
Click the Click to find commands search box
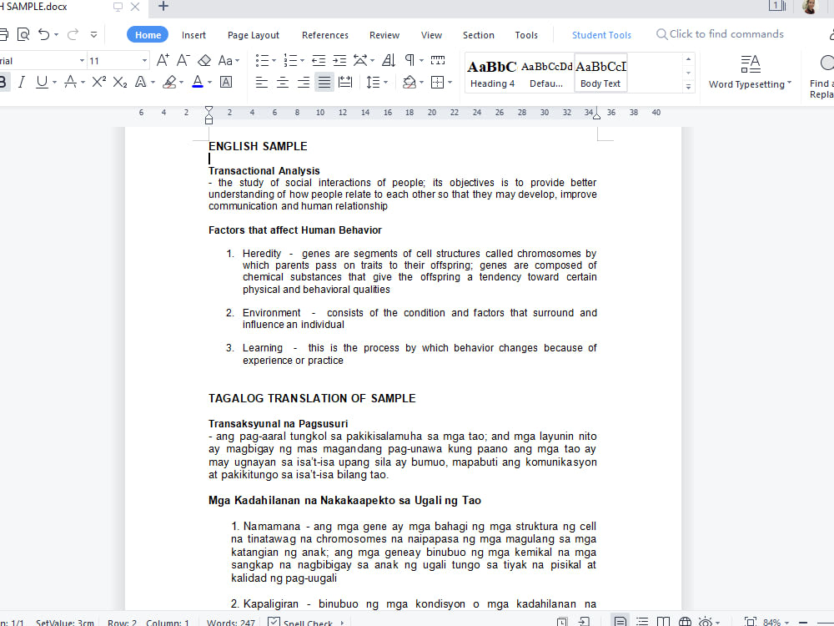pyautogui.click(x=721, y=34)
